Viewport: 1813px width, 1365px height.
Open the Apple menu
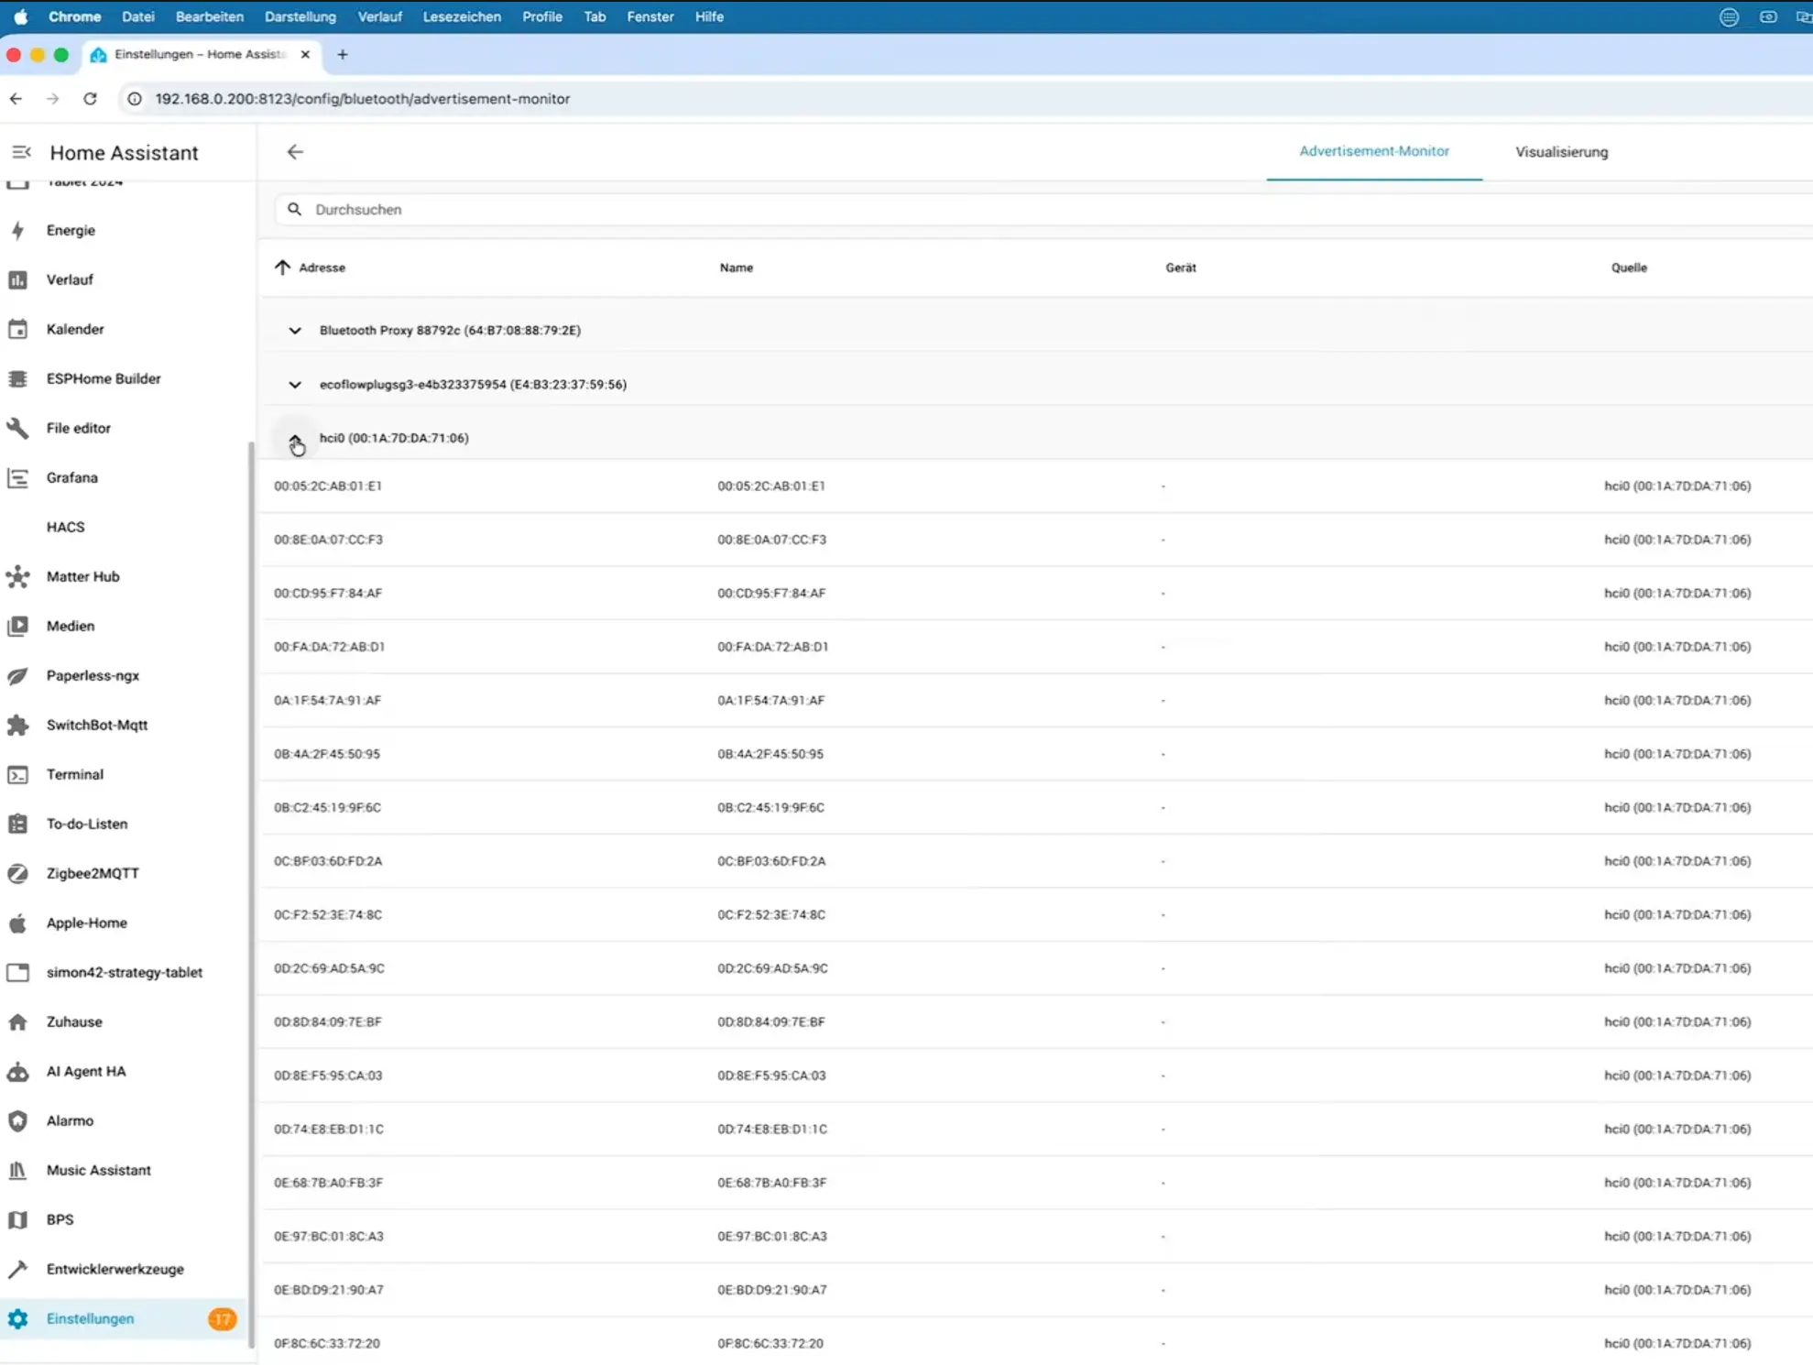point(21,16)
